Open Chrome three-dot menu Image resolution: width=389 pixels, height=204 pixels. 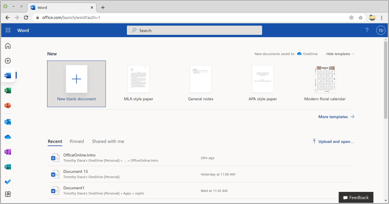click(382, 17)
